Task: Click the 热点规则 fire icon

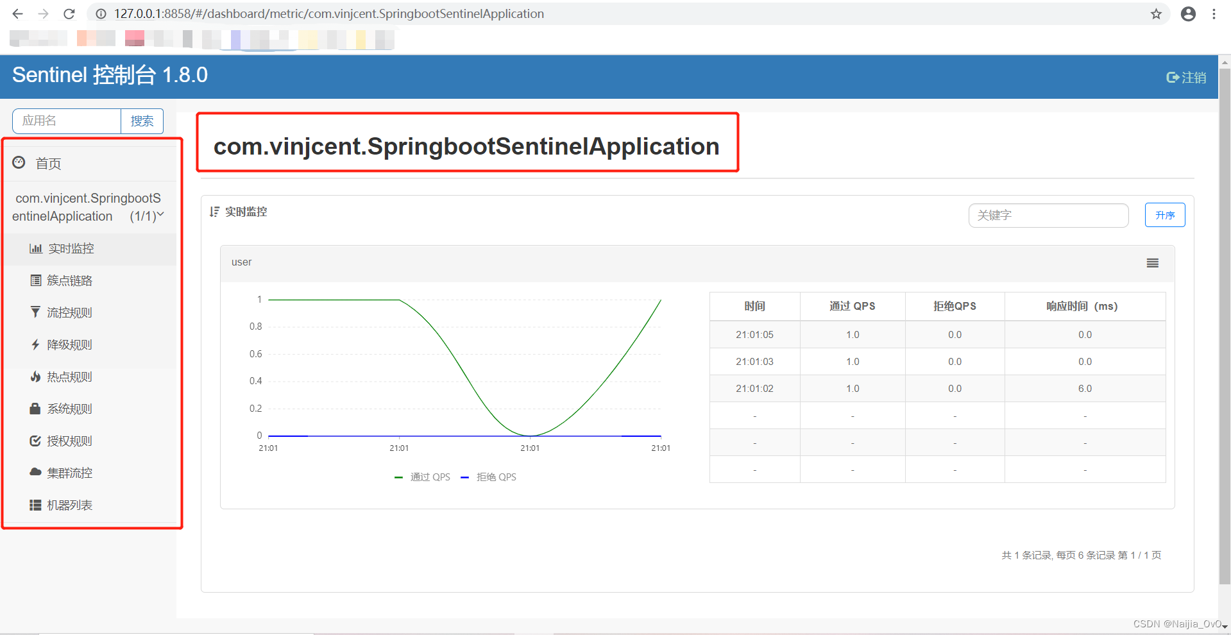Action: click(x=36, y=377)
